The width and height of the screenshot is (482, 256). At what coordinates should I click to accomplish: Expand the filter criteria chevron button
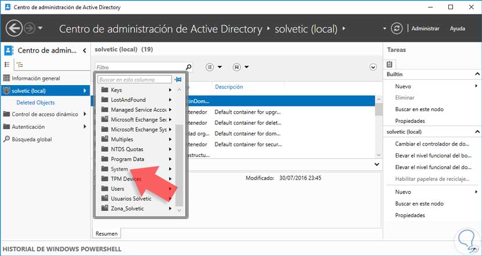(x=373, y=67)
